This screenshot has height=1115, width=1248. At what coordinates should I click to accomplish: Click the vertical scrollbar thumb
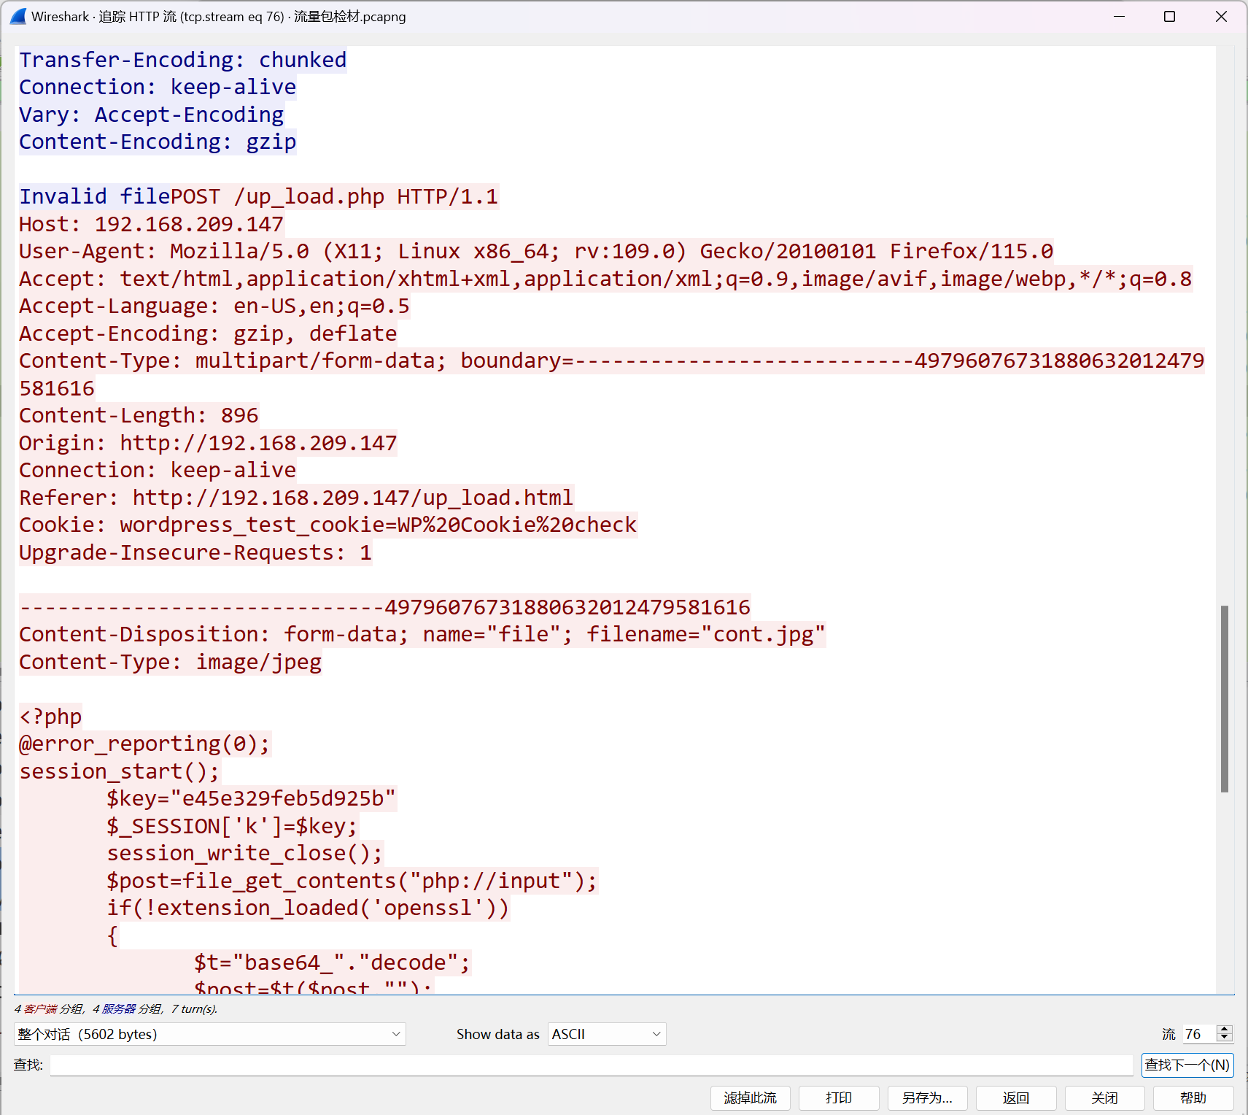[1225, 698]
